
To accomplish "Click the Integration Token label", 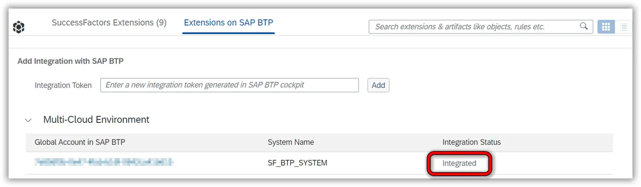I will point(63,85).
